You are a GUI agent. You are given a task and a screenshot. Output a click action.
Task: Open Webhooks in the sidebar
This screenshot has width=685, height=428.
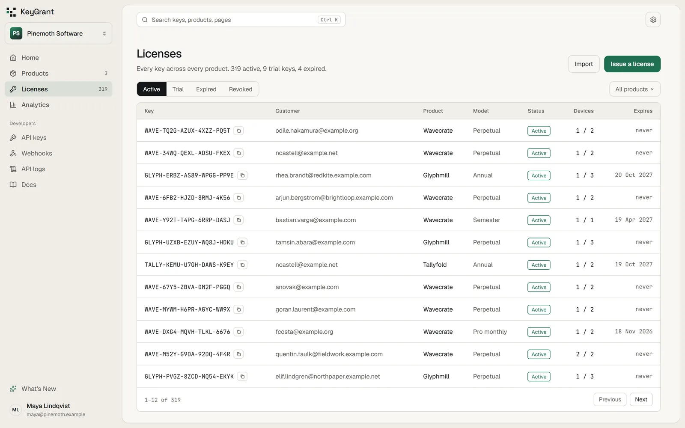(59, 153)
